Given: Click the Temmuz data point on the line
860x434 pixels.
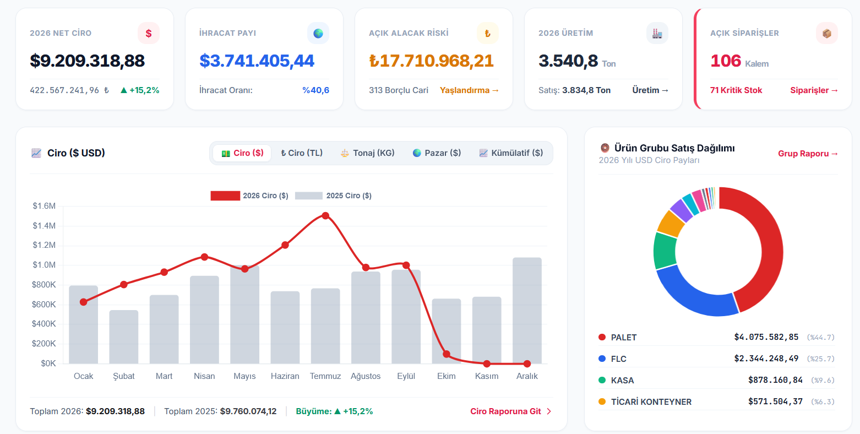Looking at the screenshot, I should (325, 215).
